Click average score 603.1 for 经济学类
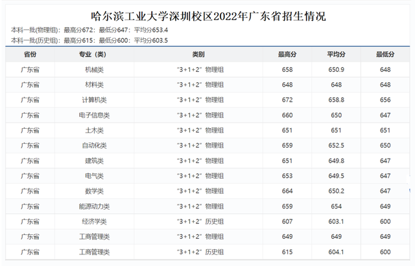415x266 pixels. click(336, 221)
